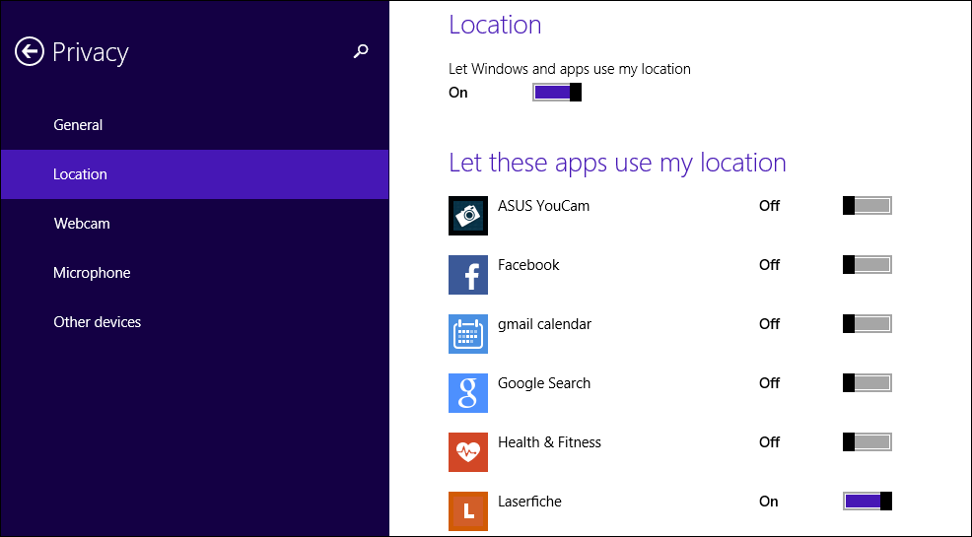Click "Let Windows and apps use my location" label
Image resolution: width=972 pixels, height=537 pixels.
[570, 69]
